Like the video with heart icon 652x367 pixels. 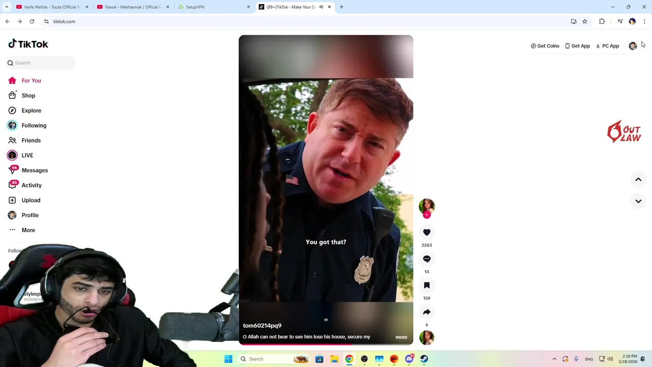click(427, 232)
